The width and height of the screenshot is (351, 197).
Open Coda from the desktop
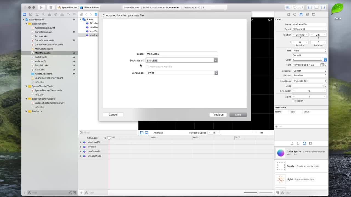point(337,11)
